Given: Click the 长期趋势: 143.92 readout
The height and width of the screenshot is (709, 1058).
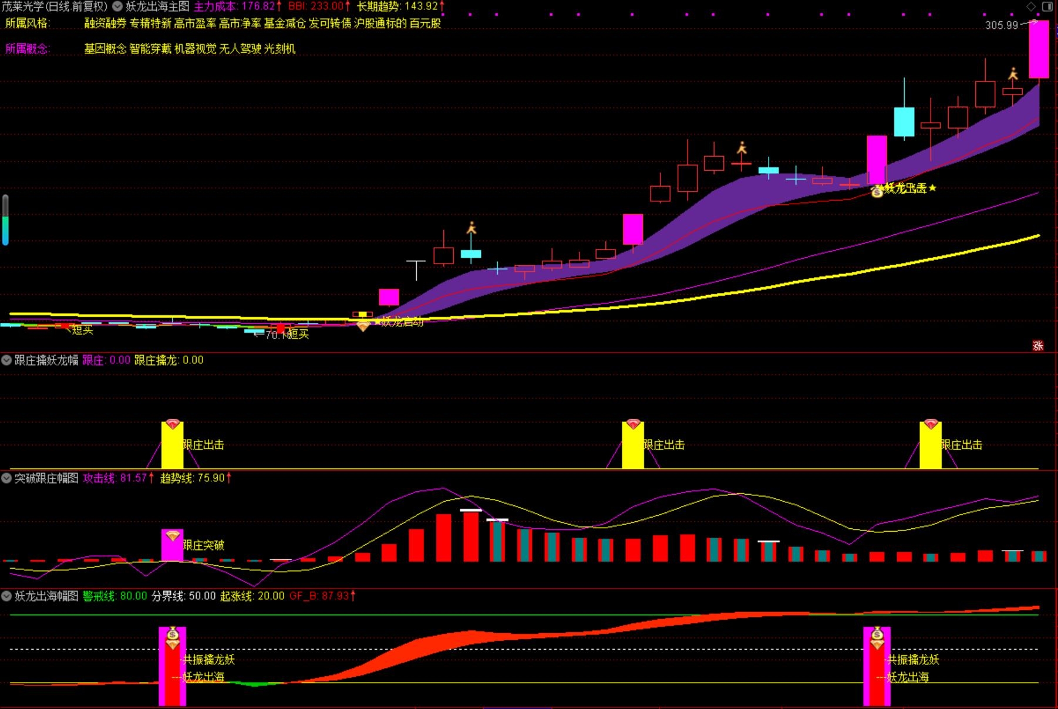Looking at the screenshot, I should (x=401, y=6).
